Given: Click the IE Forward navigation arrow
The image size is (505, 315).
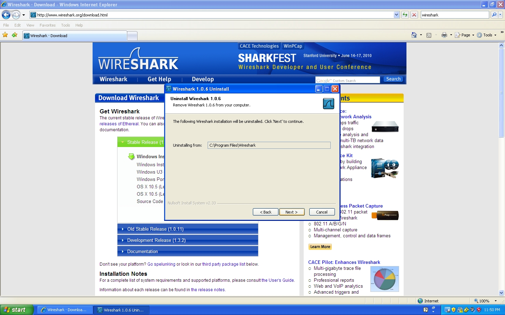Looking at the screenshot, I should [16, 15].
